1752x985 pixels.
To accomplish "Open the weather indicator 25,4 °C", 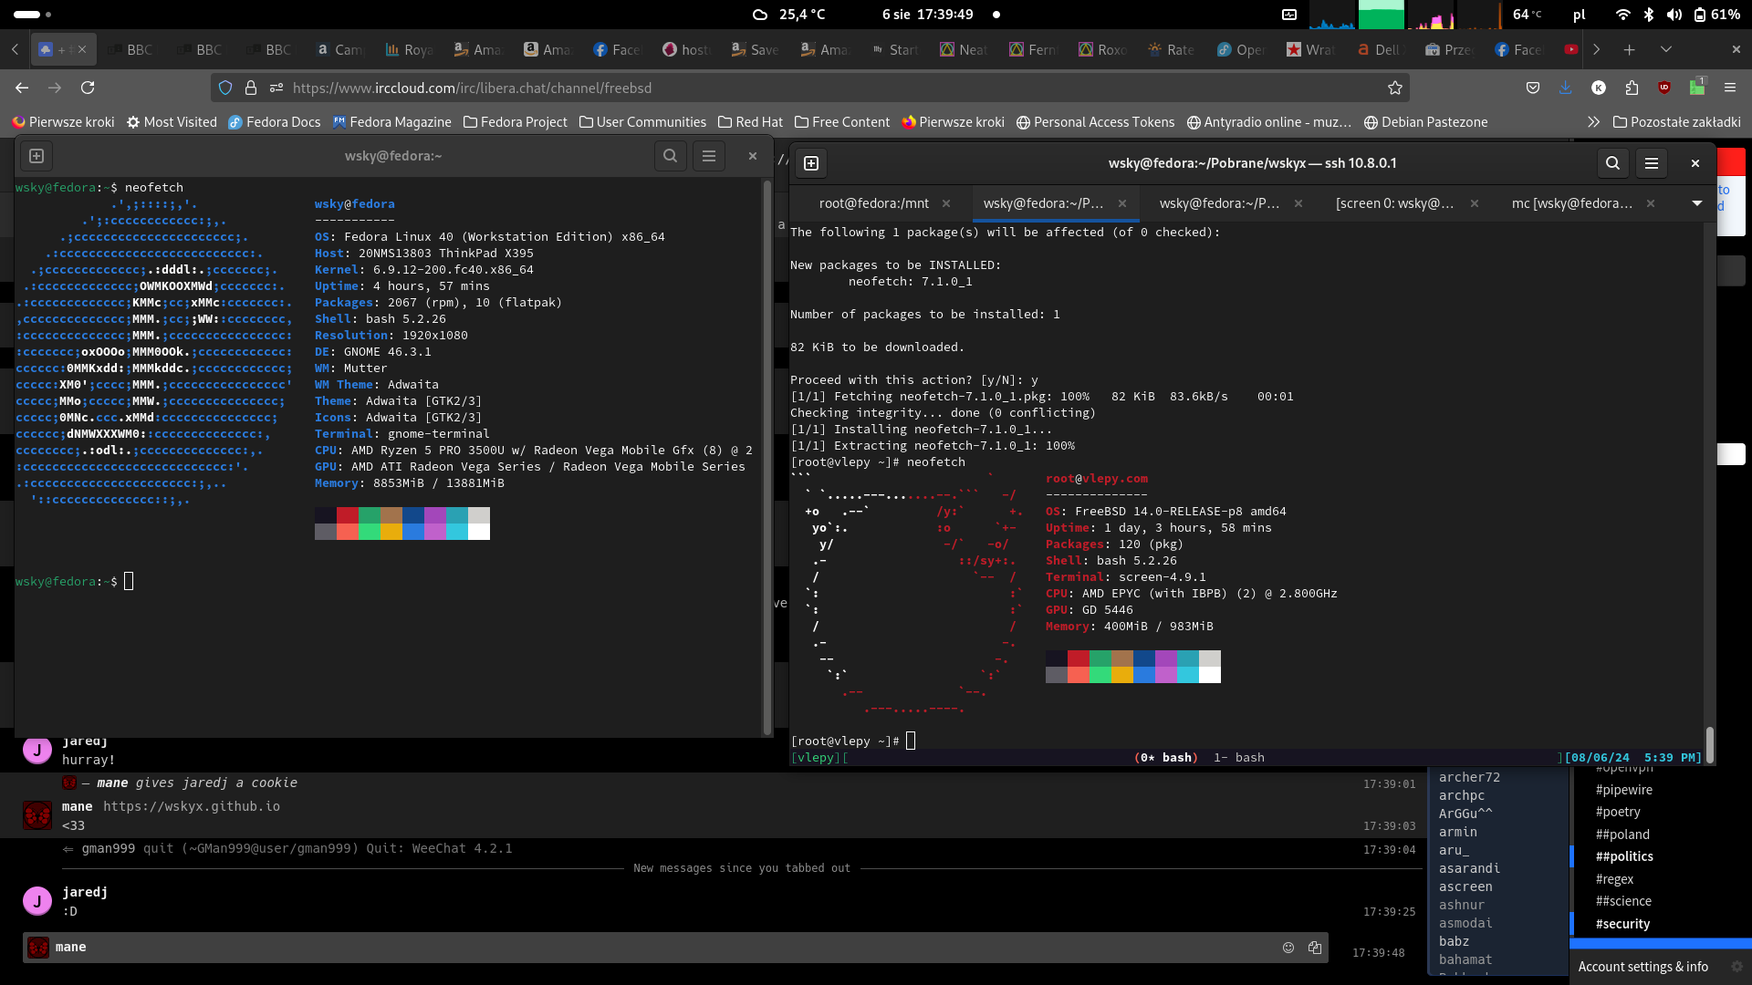I will (788, 15).
